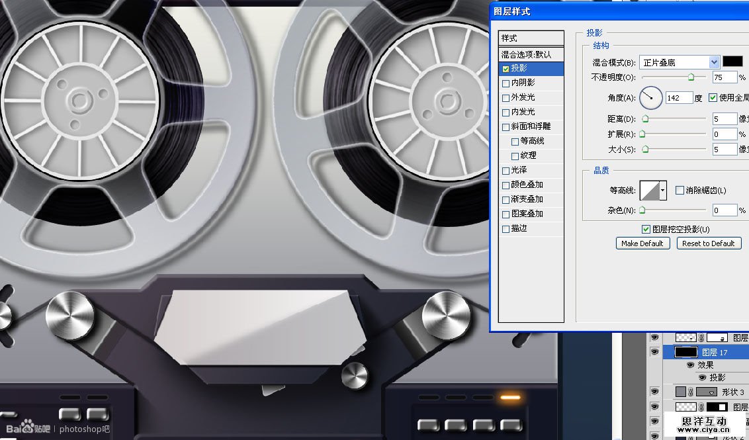Click the black-and-white mask thumbnail below 形状 3
This screenshot has height=440, width=749.
[x=717, y=407]
